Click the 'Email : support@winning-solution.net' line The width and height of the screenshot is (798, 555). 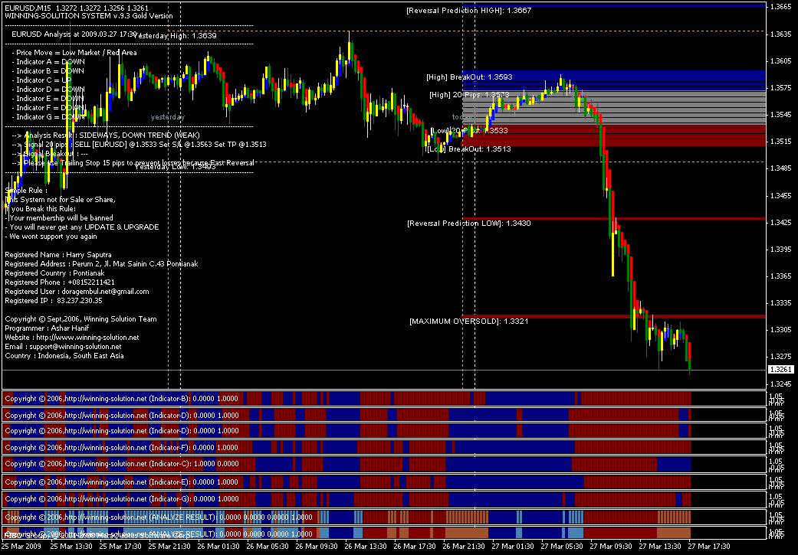63,346
